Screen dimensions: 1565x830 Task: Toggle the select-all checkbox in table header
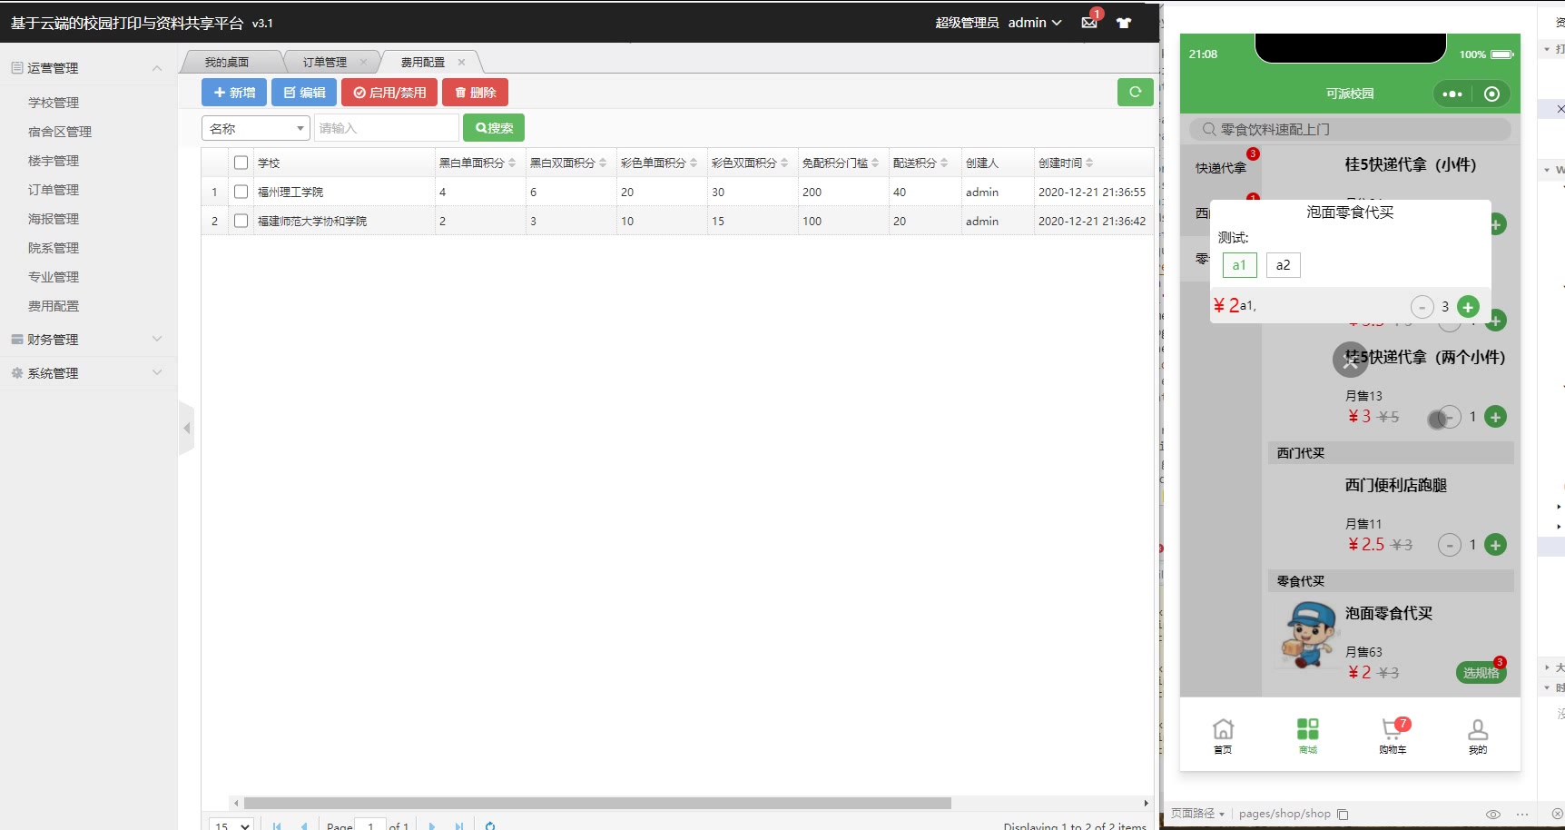coord(241,163)
